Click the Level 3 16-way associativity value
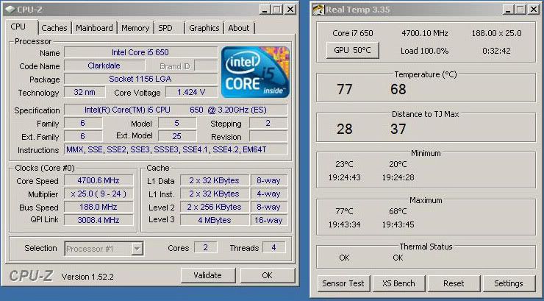The width and height of the screenshot is (544, 301). coord(269,220)
